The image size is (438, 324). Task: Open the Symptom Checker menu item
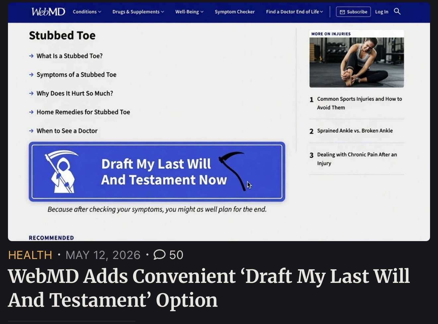coord(235,12)
